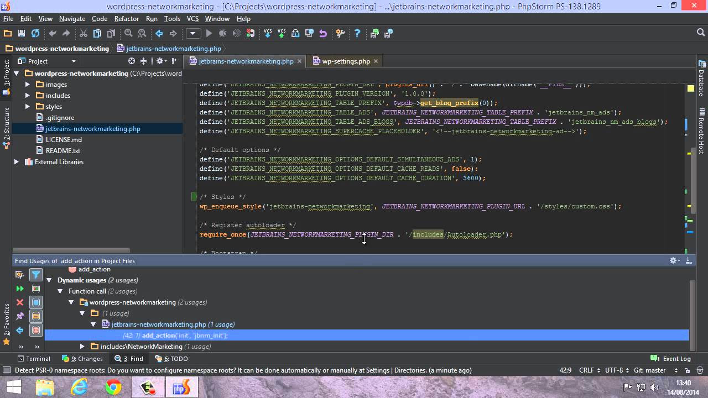This screenshot has height=398, width=708.
Task: Pin the Find Usages tab with pin icon
Action: tap(20, 316)
